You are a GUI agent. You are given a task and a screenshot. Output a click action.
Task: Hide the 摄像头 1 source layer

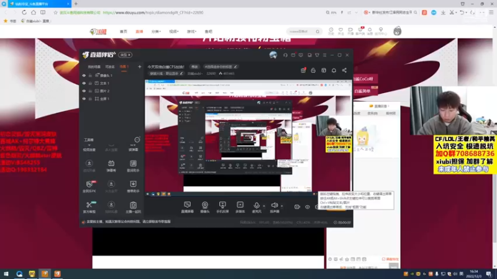(84, 76)
